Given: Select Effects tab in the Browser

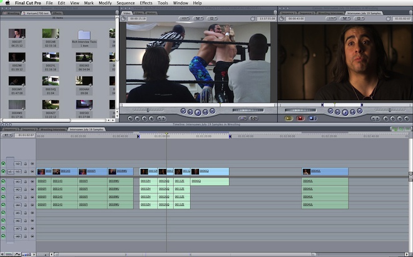Looking at the screenshot, I should click(x=57, y=13).
